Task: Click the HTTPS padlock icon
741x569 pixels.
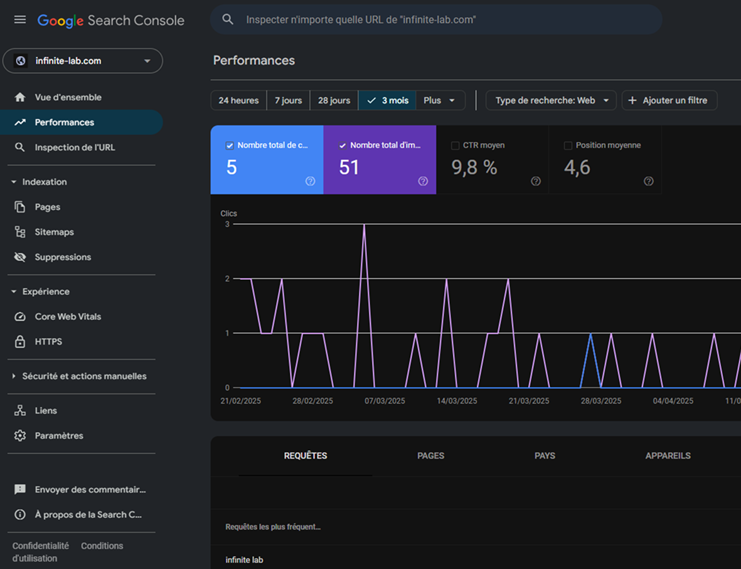Action: [20, 342]
